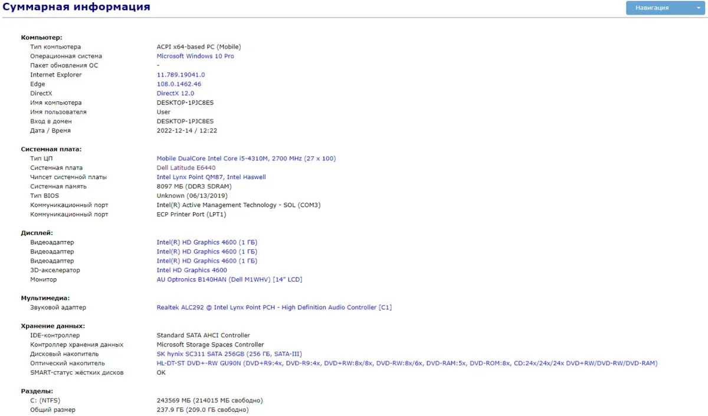Click the Системная плата section heading
The width and height of the screenshot is (708, 416).
[x=51, y=149]
